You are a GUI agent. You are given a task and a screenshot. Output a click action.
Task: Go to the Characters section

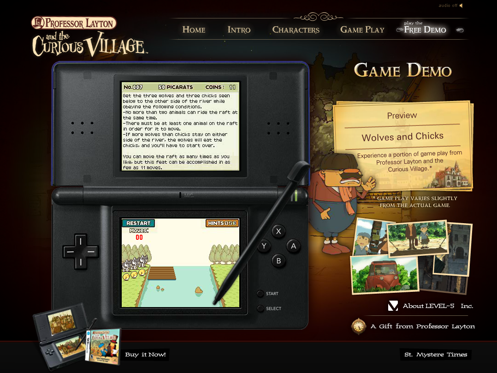(x=296, y=30)
